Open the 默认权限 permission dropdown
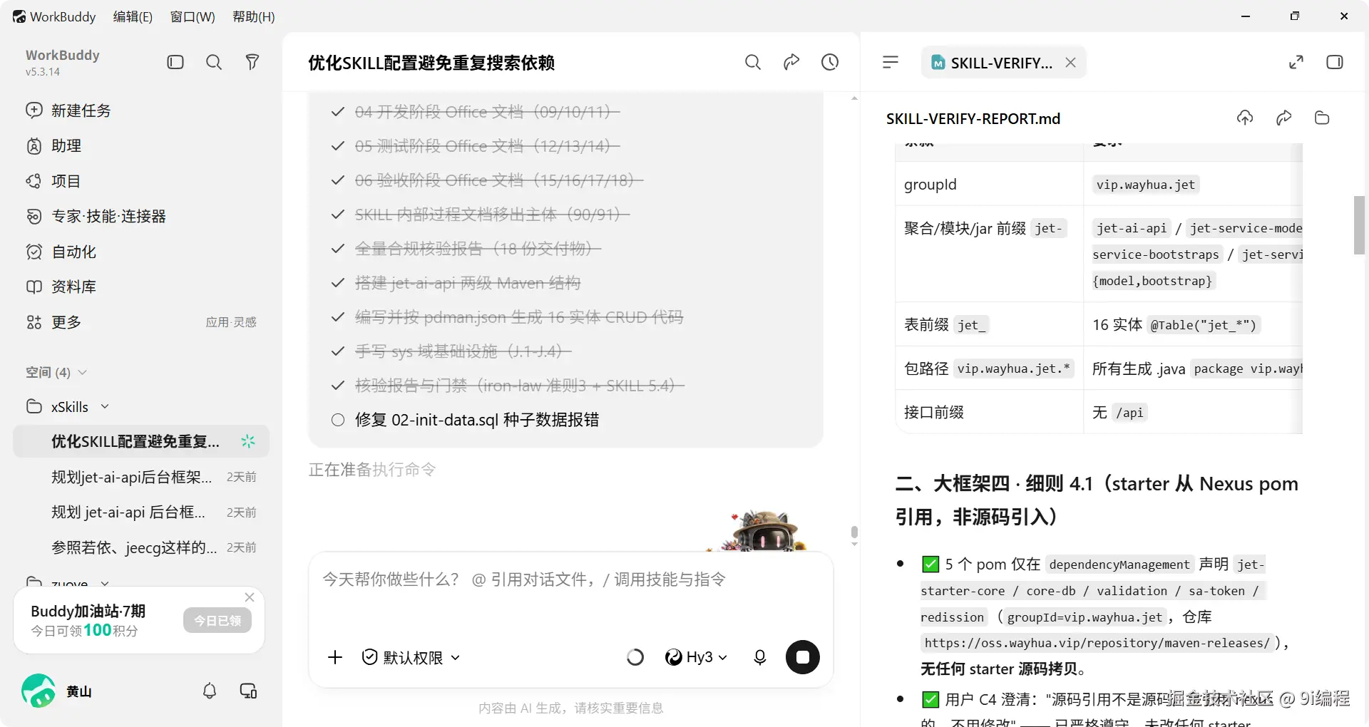This screenshot has height=727, width=1369. [x=411, y=657]
